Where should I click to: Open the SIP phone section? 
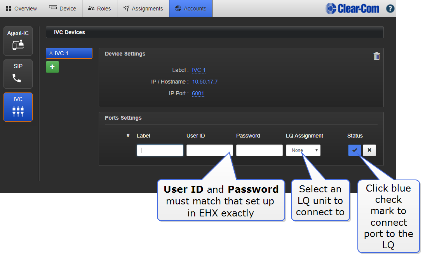click(x=18, y=74)
